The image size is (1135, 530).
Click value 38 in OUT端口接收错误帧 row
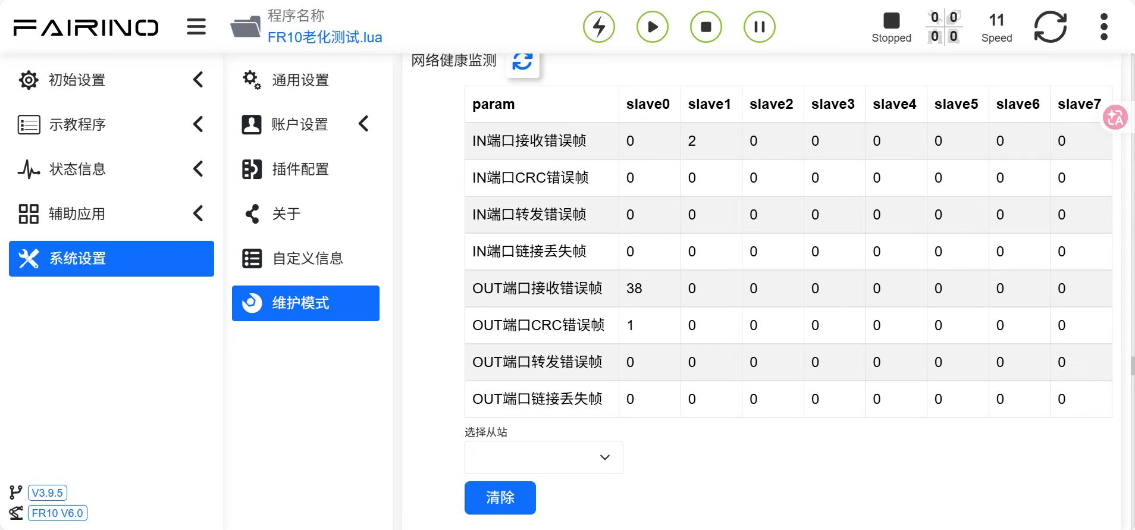pyautogui.click(x=634, y=288)
